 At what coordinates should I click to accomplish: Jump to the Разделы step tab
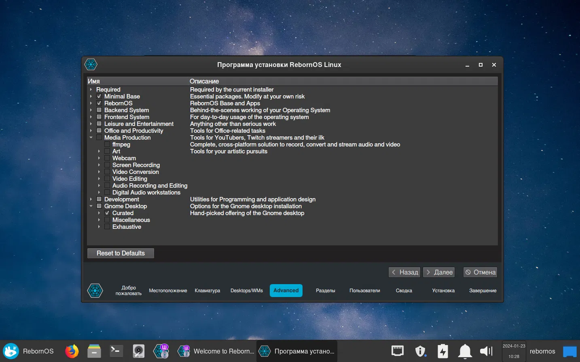click(x=326, y=291)
